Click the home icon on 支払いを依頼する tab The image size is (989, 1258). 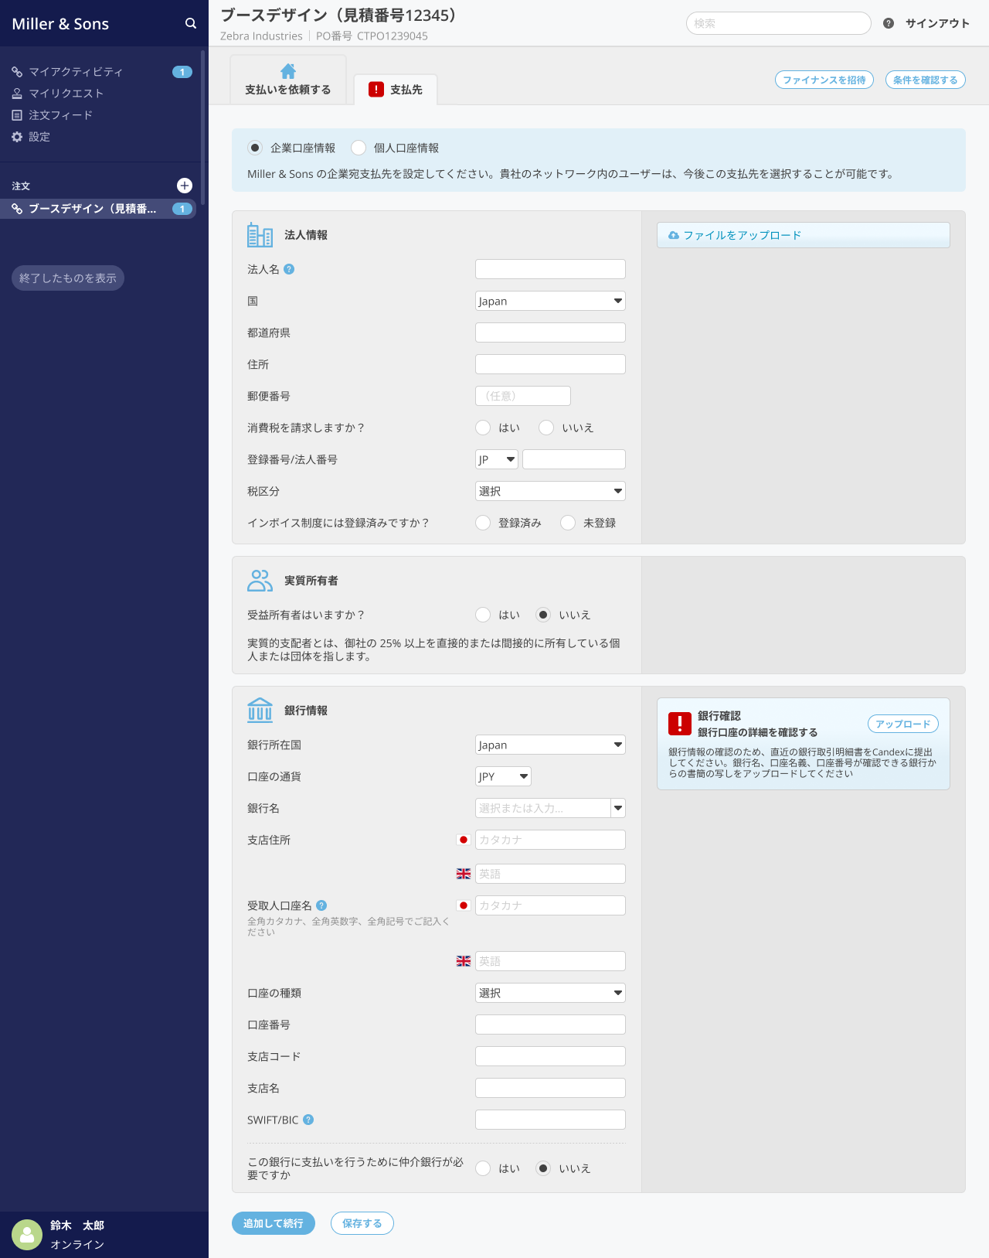click(x=288, y=71)
